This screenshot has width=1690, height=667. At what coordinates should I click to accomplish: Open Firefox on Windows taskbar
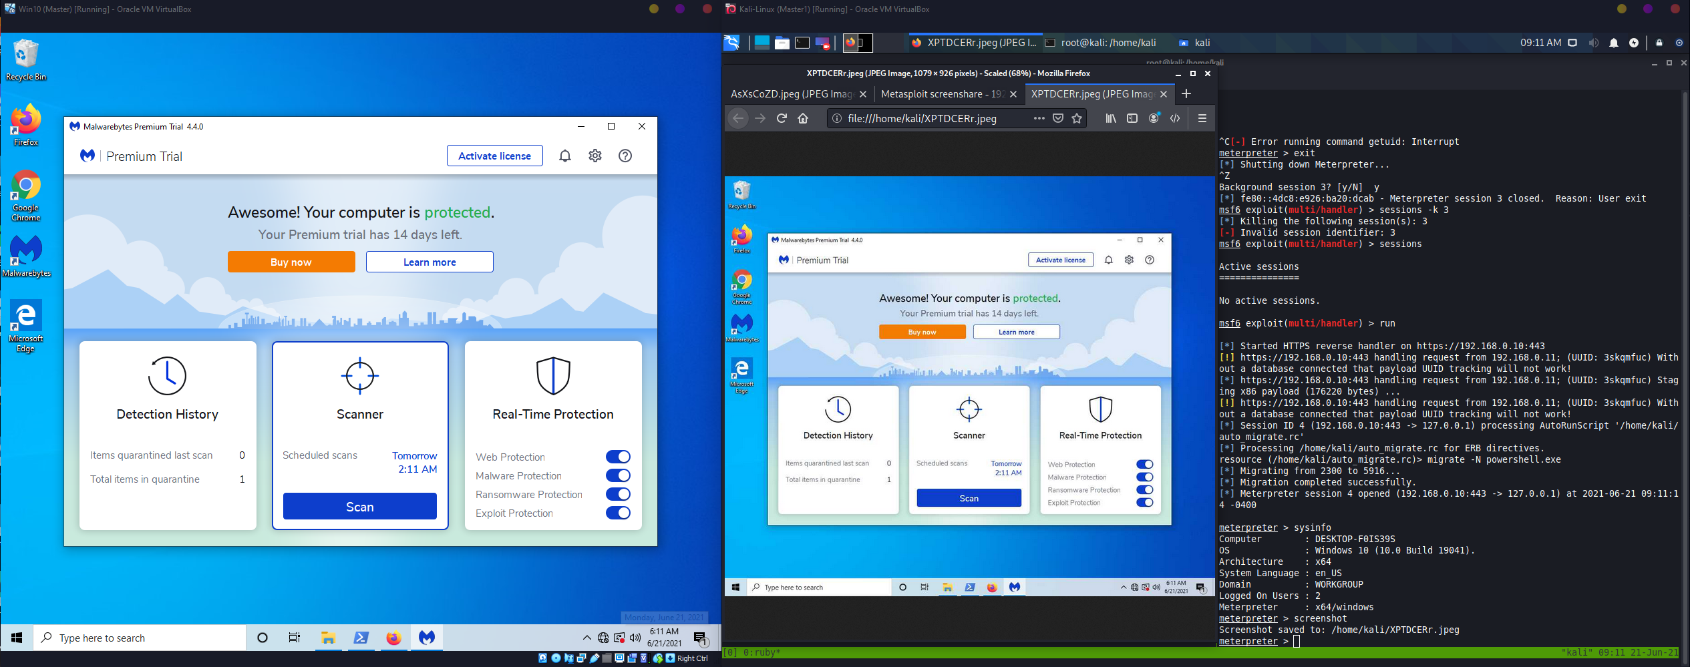tap(393, 638)
